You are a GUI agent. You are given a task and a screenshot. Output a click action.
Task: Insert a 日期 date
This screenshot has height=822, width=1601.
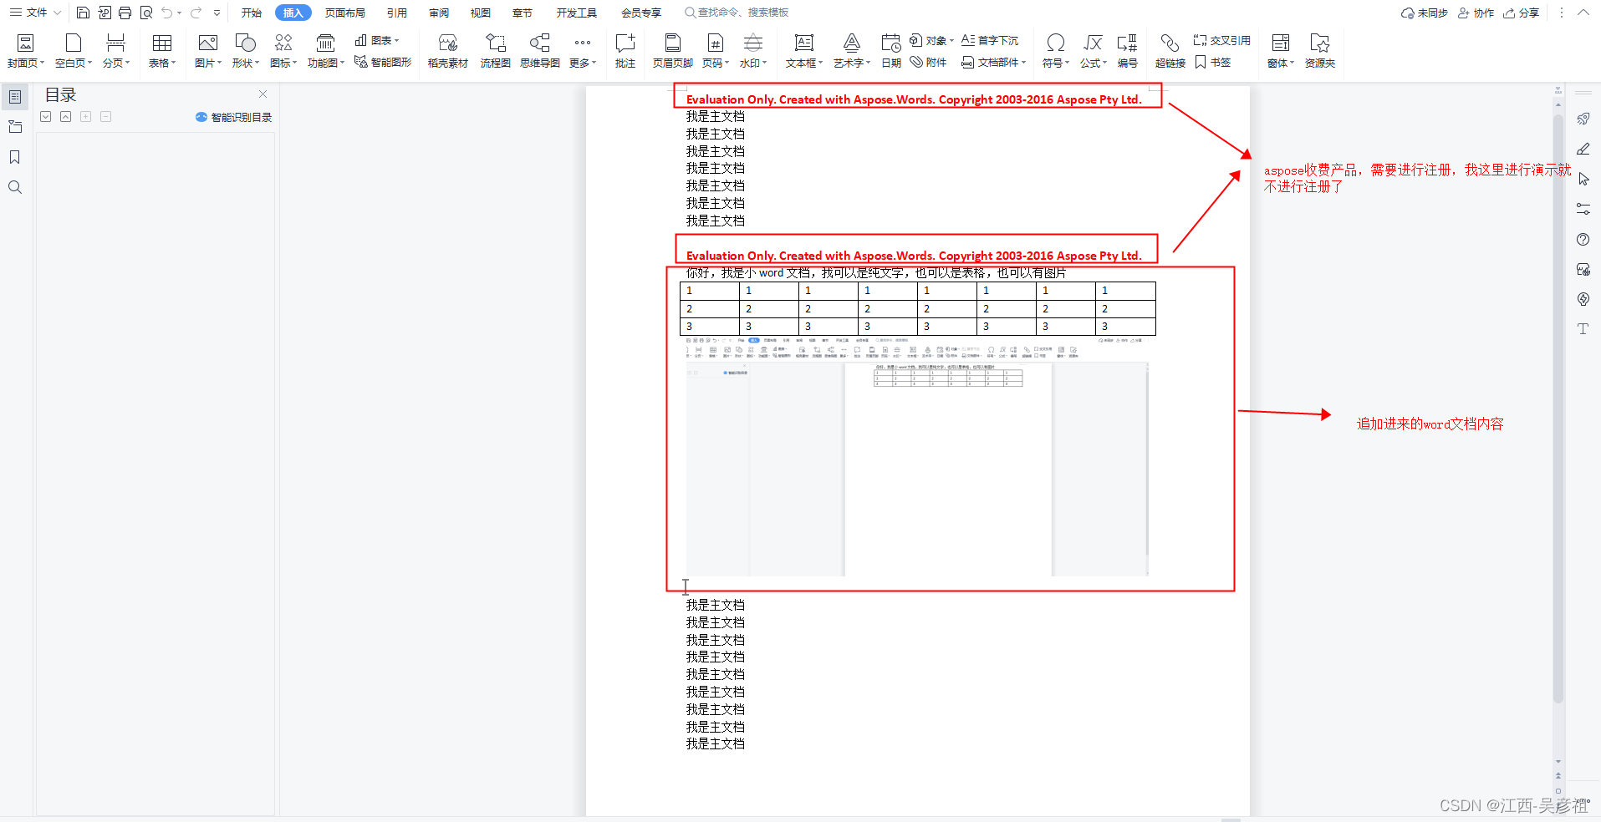pos(891,51)
